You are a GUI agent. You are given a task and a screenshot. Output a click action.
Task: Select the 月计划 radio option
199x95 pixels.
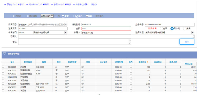pyautogui.click(x=172, y=28)
